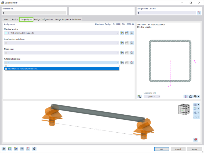Confirm with the OK button

(162, 149)
